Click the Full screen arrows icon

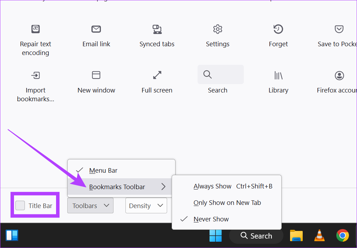pyautogui.click(x=157, y=75)
